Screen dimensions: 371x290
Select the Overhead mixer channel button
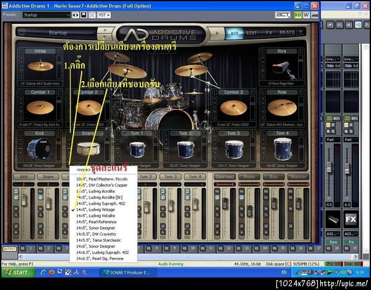(224, 177)
